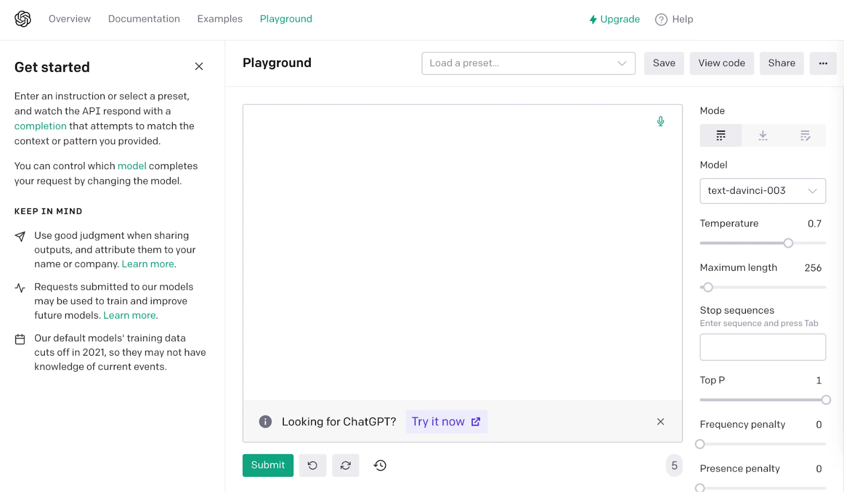Image resolution: width=844 pixels, height=492 pixels.
Task: Select the Insert mode icon
Action: pyautogui.click(x=763, y=135)
